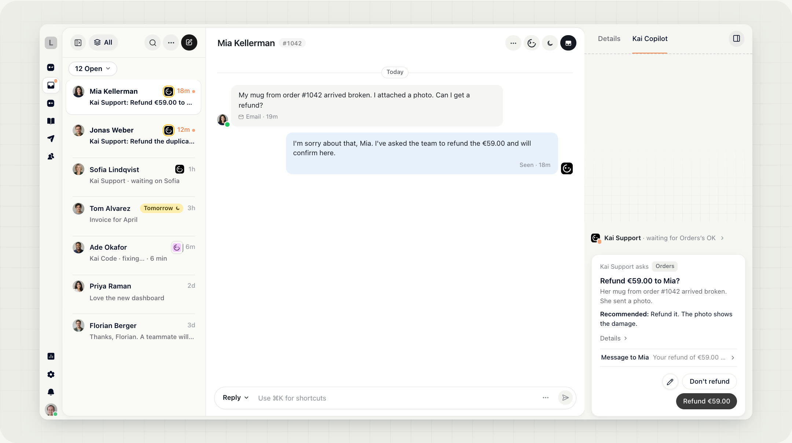This screenshot has width=792, height=443.
Task: Open list more-options ellipsis
Action: click(x=171, y=43)
